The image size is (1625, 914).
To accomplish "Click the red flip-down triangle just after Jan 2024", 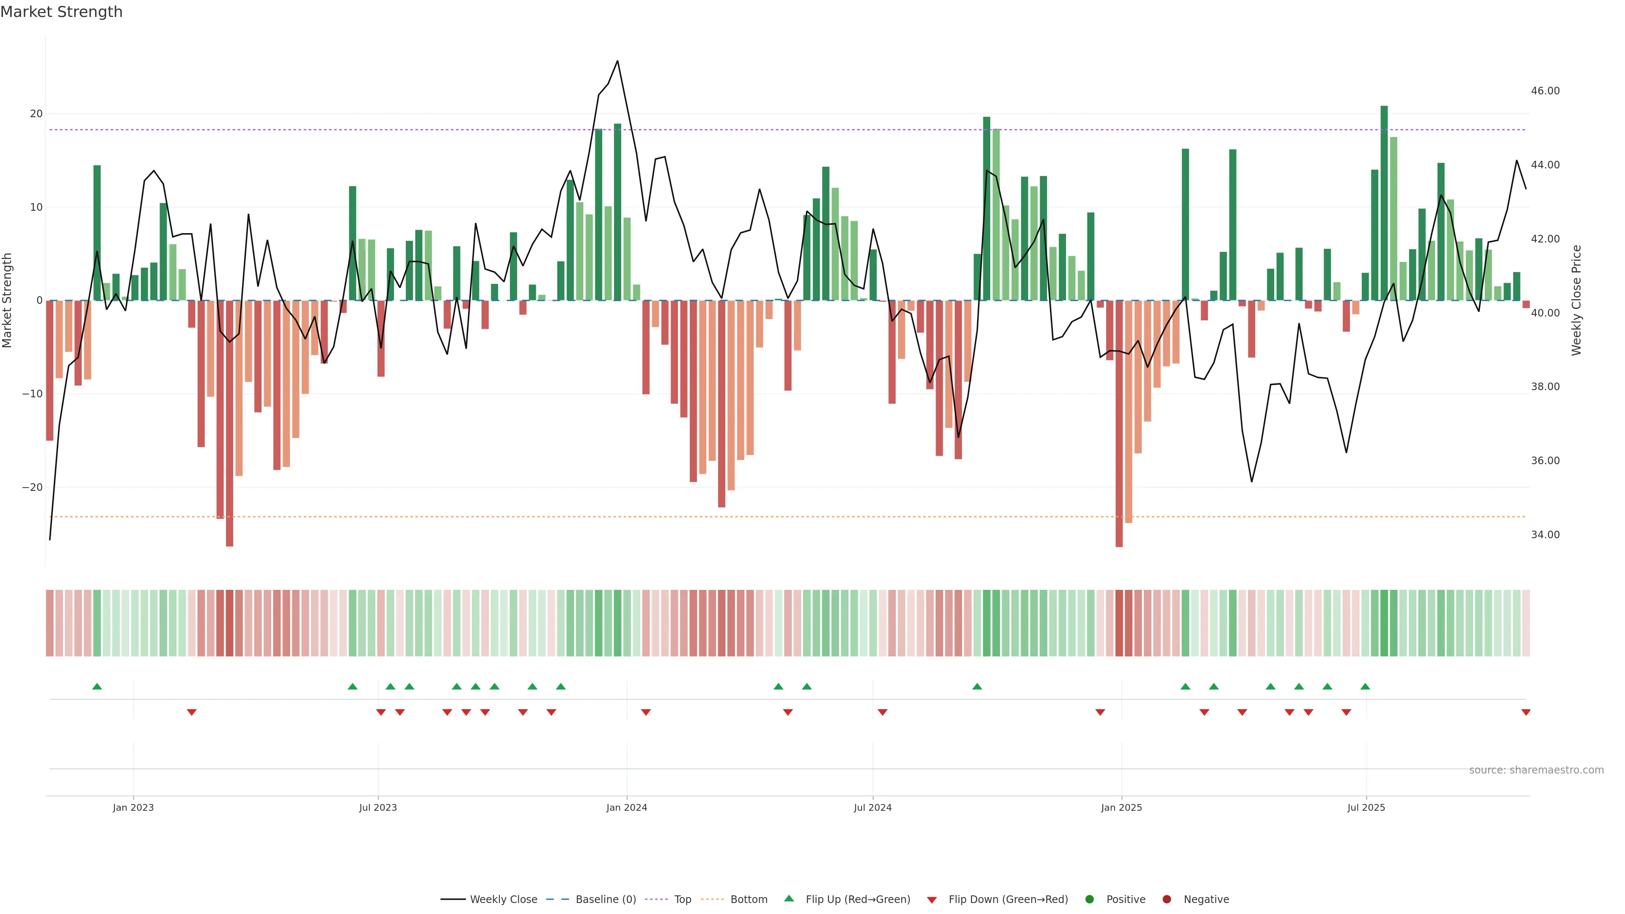I will (x=645, y=712).
